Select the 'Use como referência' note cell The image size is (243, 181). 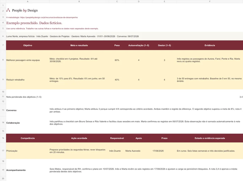coord(52,29)
